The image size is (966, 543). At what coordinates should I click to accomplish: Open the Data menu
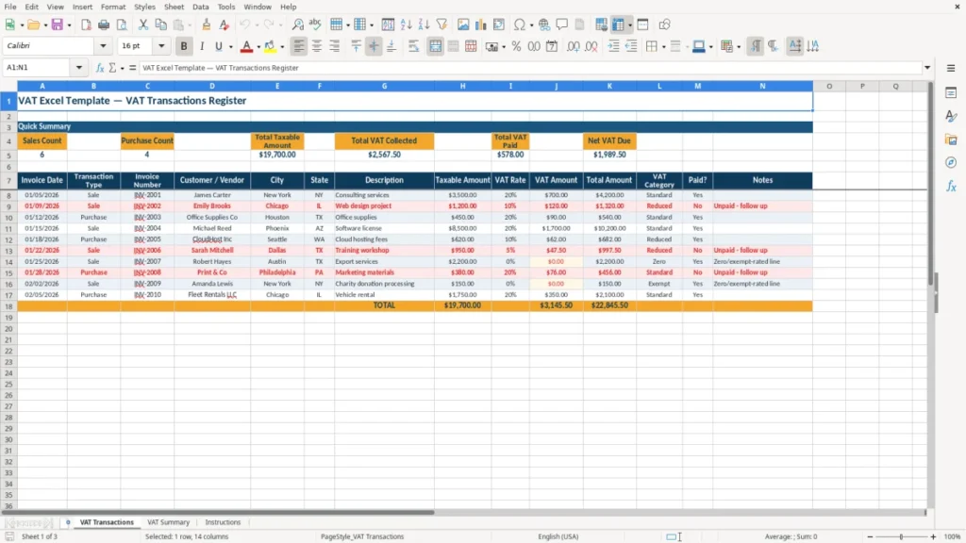200,7
